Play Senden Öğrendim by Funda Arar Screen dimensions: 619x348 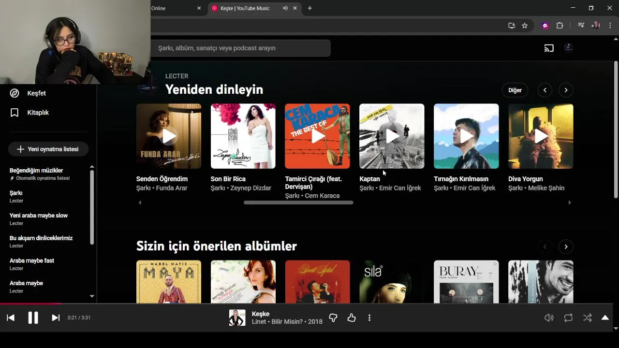(x=169, y=136)
